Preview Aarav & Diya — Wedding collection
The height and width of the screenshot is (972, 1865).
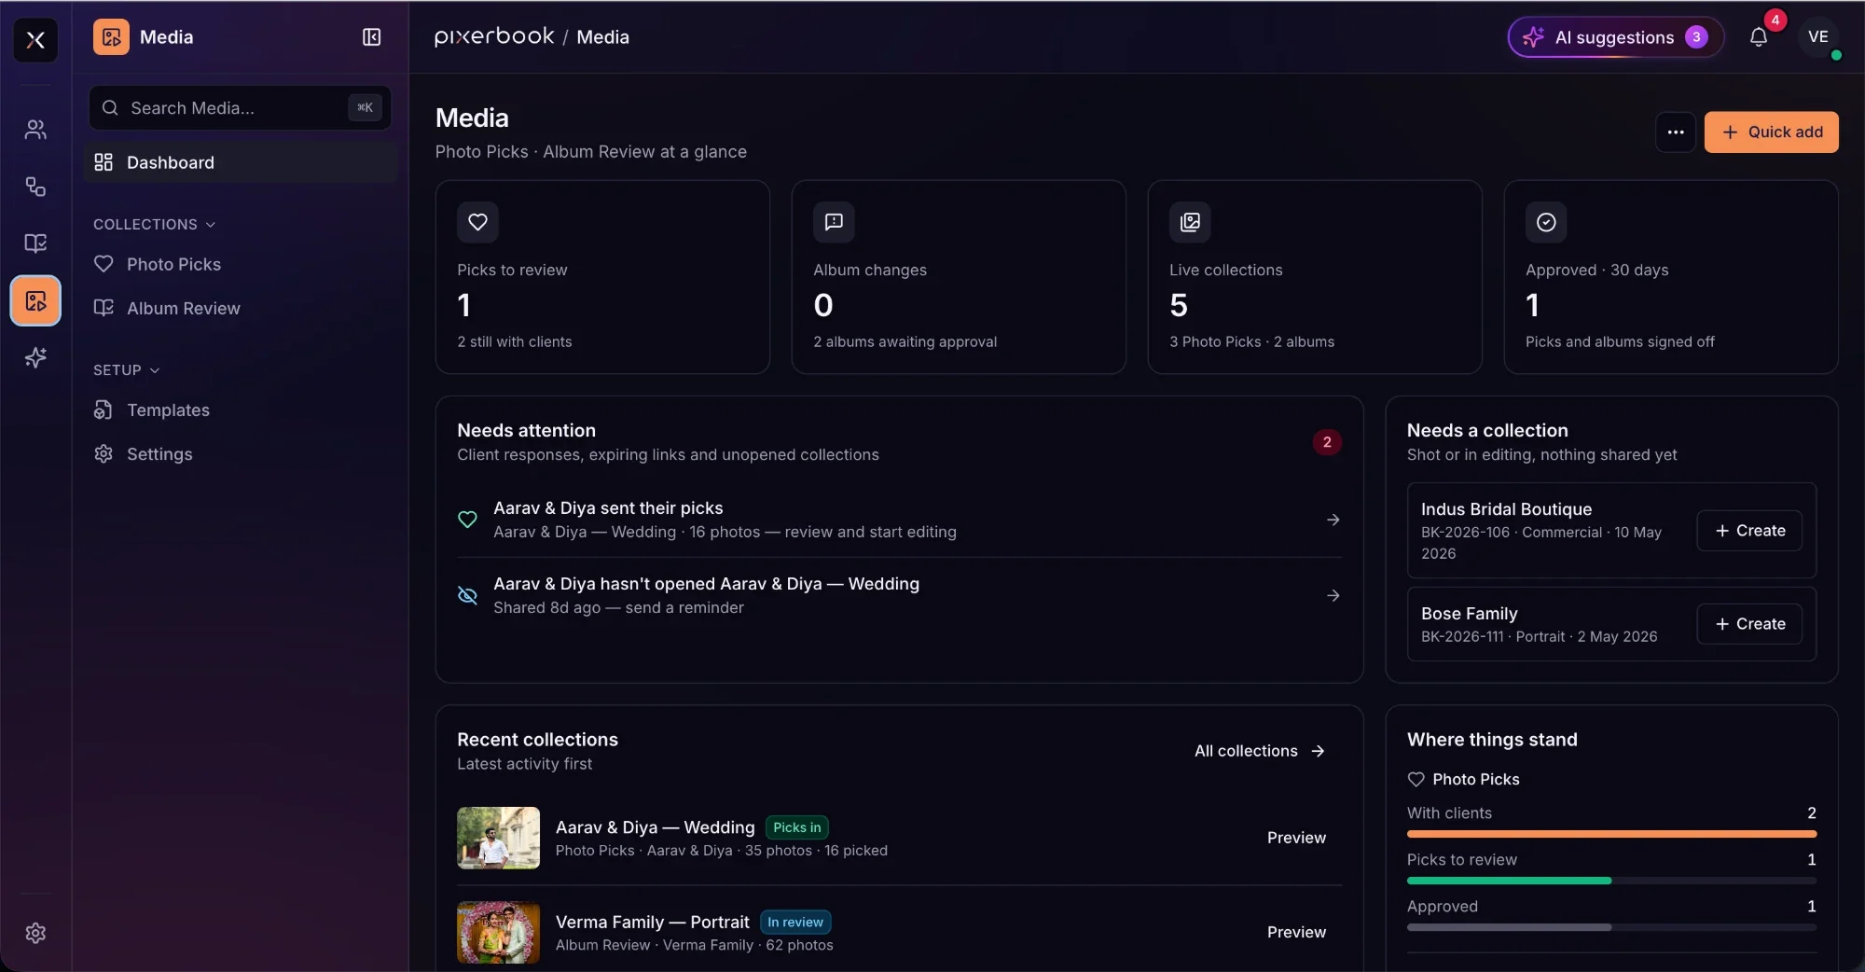(x=1296, y=838)
